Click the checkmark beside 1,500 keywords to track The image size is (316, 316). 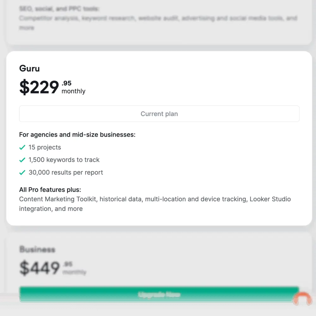[22, 160]
